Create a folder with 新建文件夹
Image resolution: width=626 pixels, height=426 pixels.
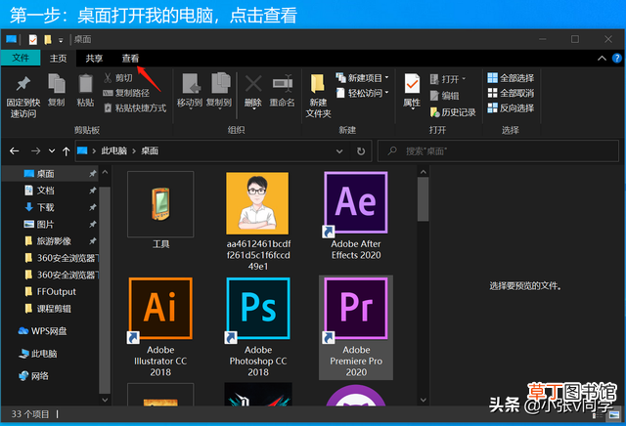pos(318,96)
